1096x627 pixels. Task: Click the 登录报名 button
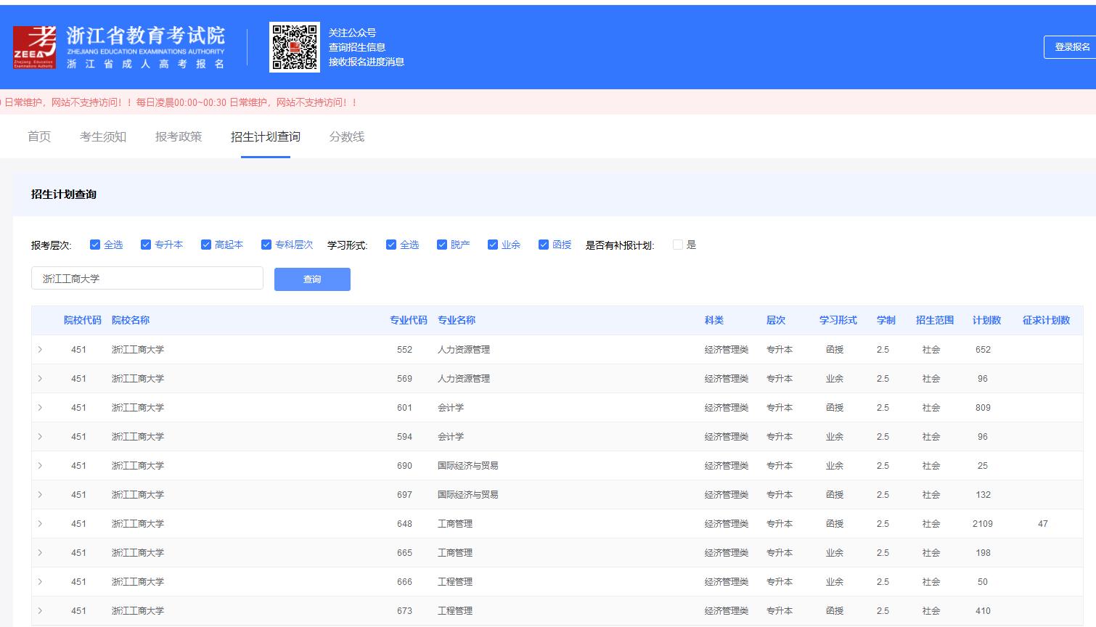[1071, 46]
